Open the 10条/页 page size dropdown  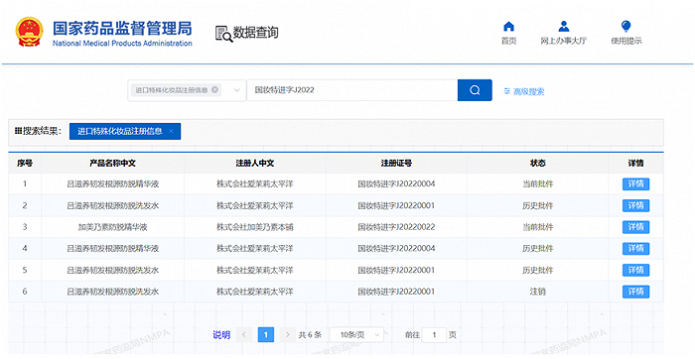356,335
